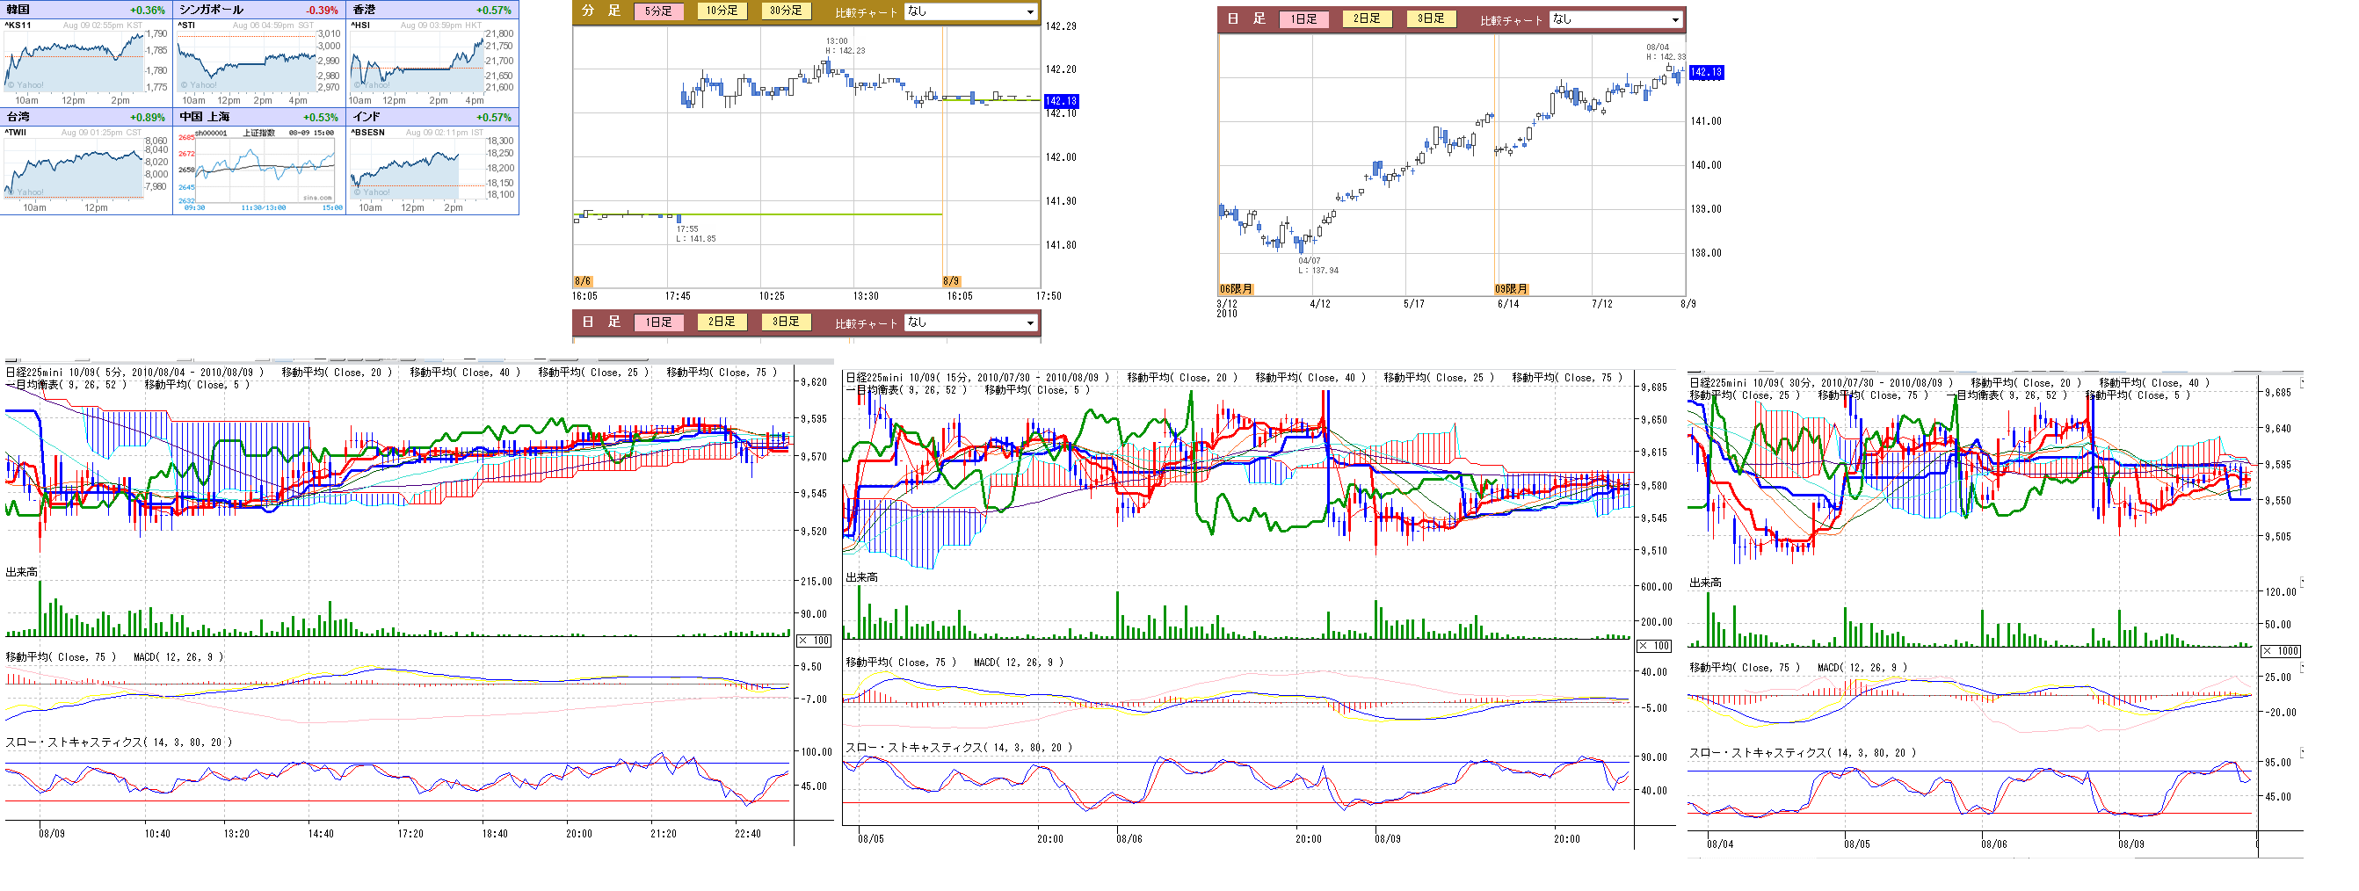Select 1日足 on the right daily chart header
This screenshot has width=2359, height=891.
point(1303,19)
